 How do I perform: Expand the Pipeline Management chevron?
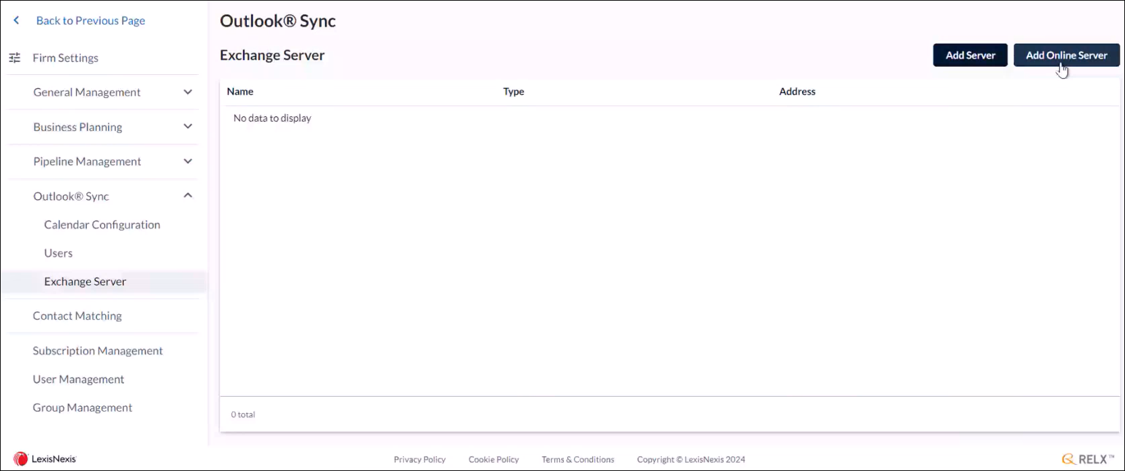[188, 161]
